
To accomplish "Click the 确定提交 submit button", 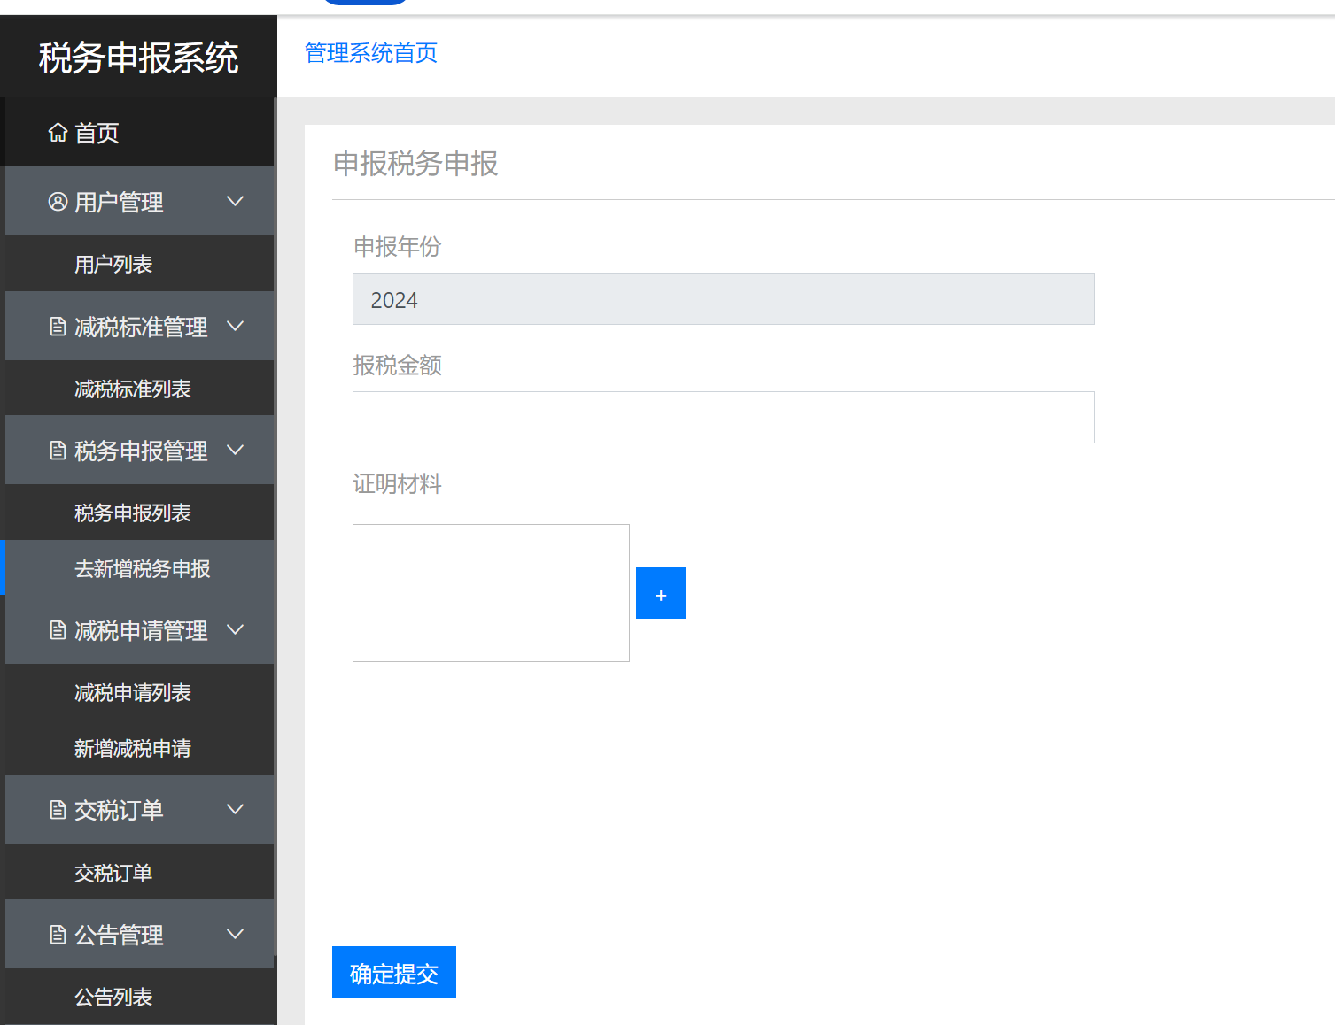I will point(393,972).
